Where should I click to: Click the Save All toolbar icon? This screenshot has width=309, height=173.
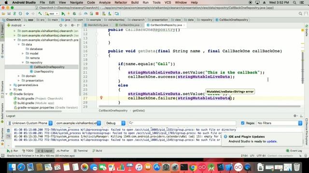[x=9, y=14]
